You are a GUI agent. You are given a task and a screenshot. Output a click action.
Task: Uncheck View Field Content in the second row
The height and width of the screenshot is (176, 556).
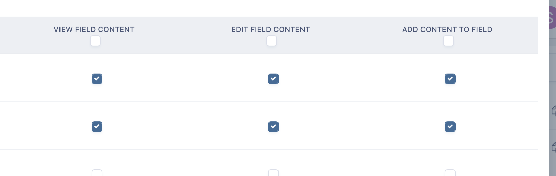(x=97, y=127)
